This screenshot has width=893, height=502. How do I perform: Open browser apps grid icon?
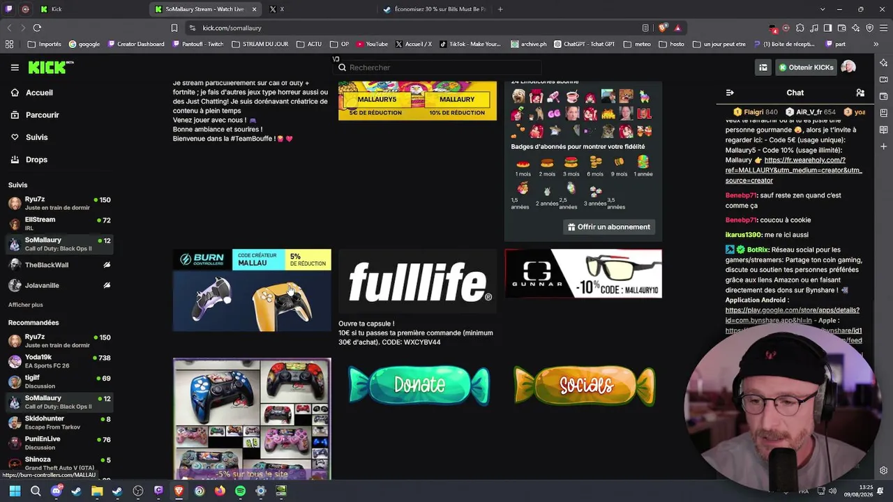(x=9, y=44)
